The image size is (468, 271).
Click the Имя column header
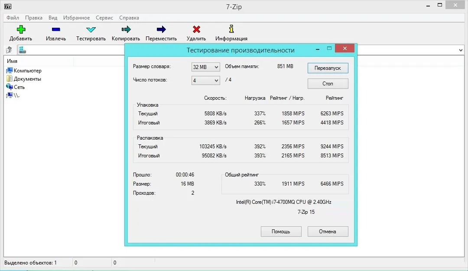39,61
